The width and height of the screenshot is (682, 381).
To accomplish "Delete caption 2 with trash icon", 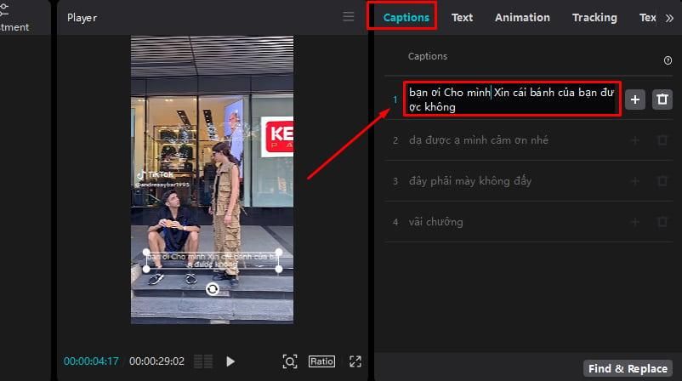I will point(662,140).
